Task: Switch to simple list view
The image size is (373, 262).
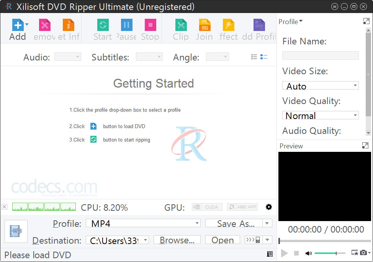Action: (254, 57)
